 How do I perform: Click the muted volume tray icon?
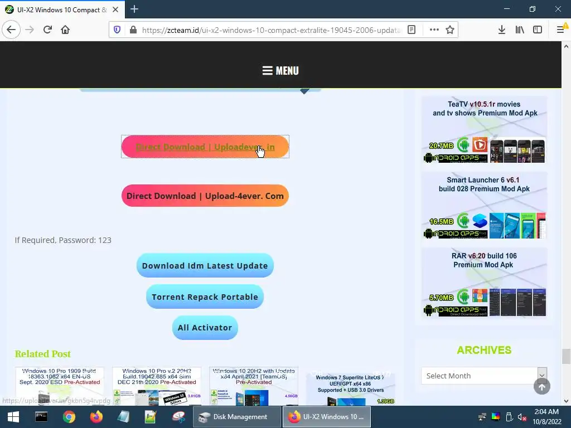(x=522, y=417)
